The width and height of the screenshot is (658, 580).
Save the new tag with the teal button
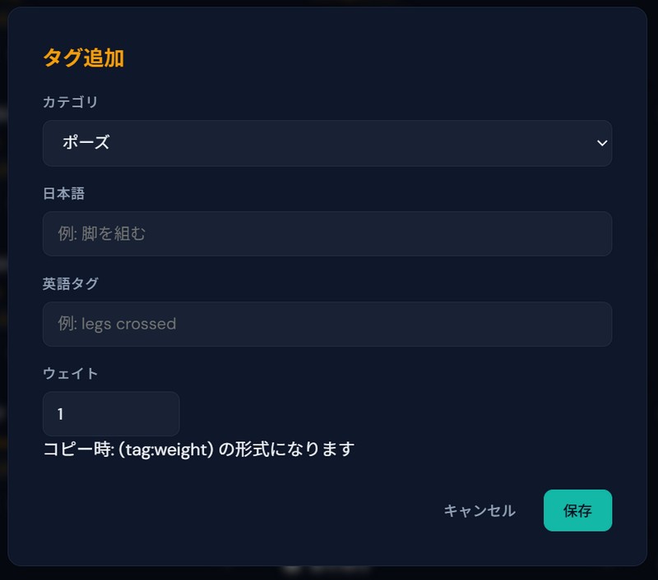[x=577, y=511]
